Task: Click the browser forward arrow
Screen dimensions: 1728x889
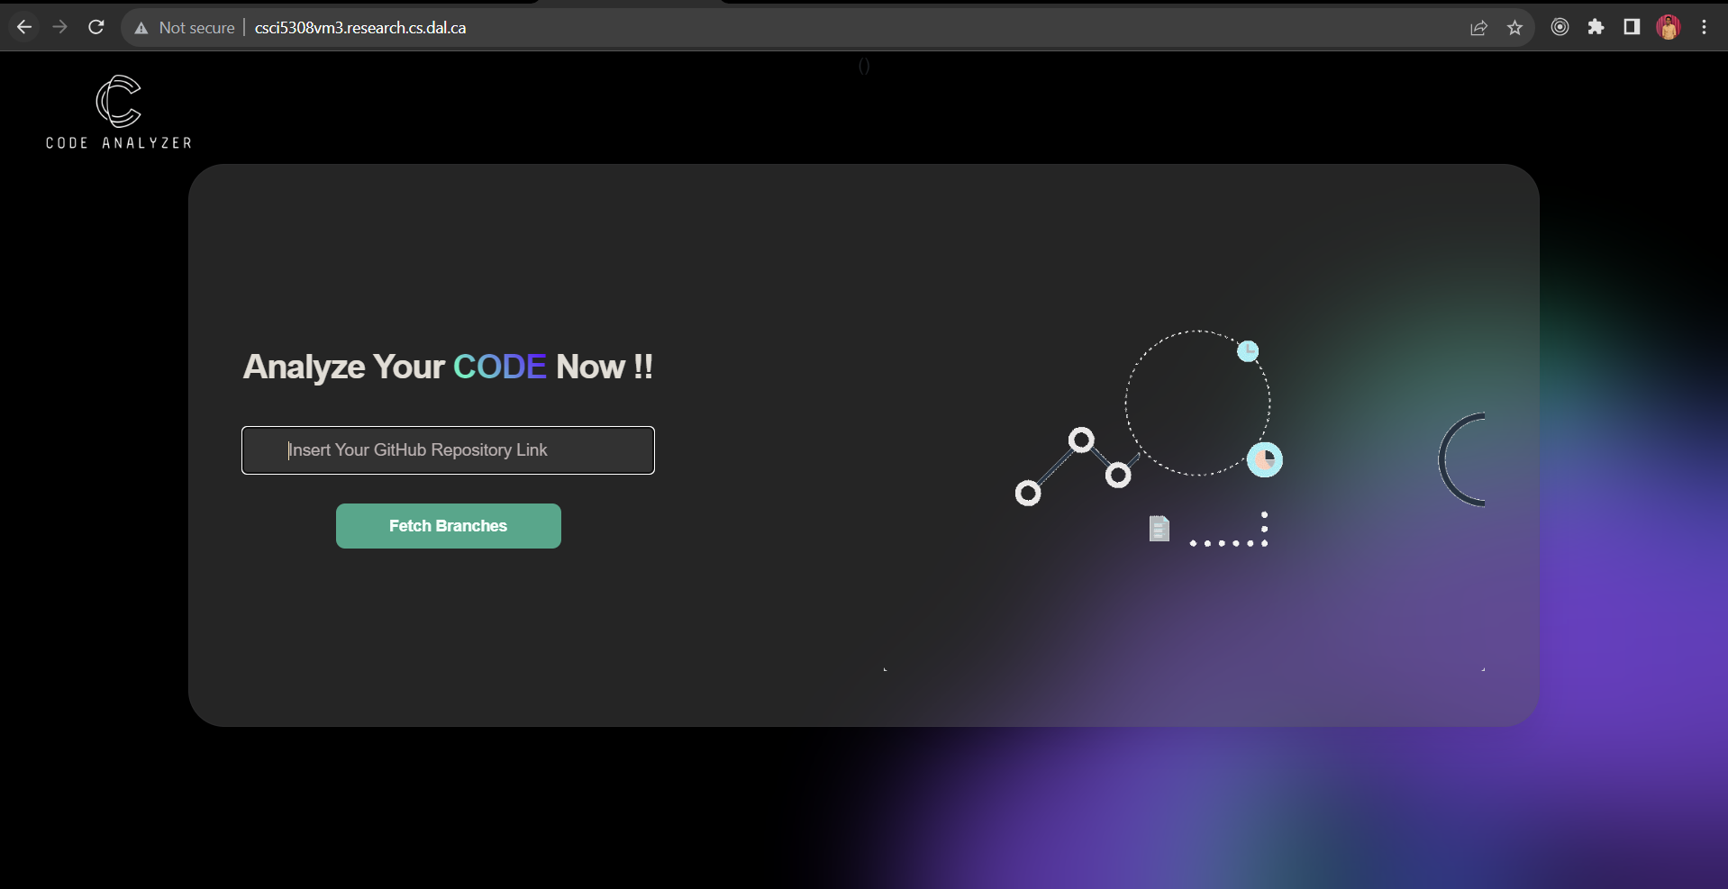Action: 60,27
